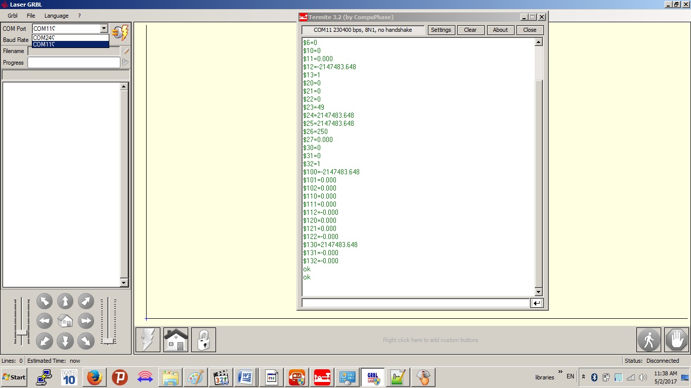The height and width of the screenshot is (388, 691).
Task: Click the reset lightning bolt button
Action: pos(148,339)
